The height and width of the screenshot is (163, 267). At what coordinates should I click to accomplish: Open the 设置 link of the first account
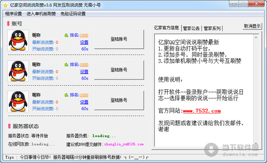point(84,42)
